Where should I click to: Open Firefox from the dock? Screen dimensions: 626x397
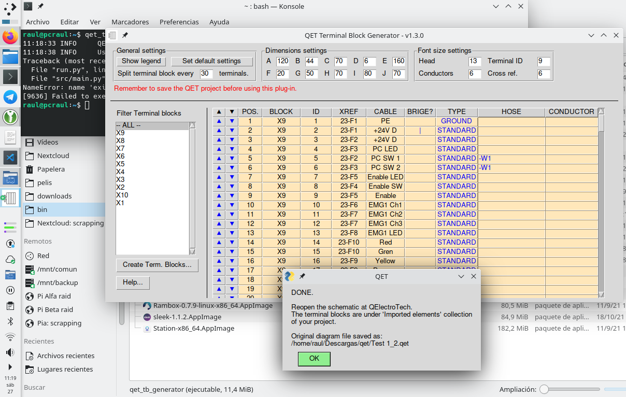click(10, 37)
